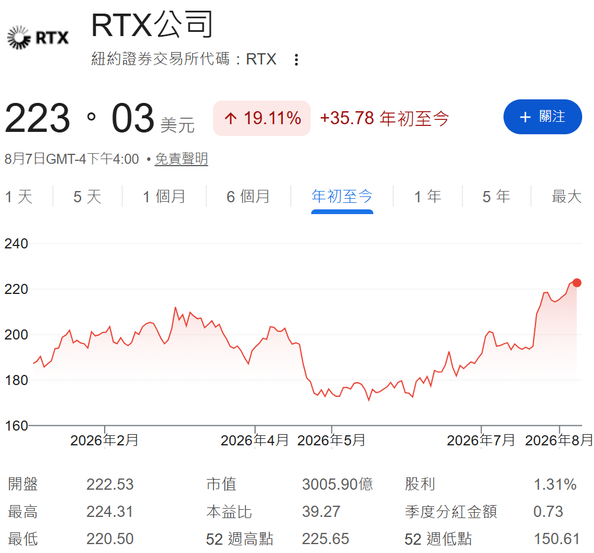Click the 季度分紅金額 label
Viewport: 594px width, 553px height.
click(x=451, y=512)
